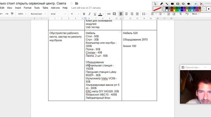Click the Undo arrow icon
The width and height of the screenshot is (211, 118).
coord(1,14)
